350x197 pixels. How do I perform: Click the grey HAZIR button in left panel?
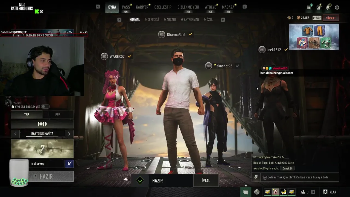coord(51,176)
